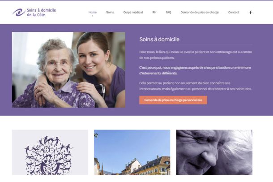This screenshot has height=182, width=273.
Task: Open the elderly man's face thumbnail
Action: tap(214, 152)
